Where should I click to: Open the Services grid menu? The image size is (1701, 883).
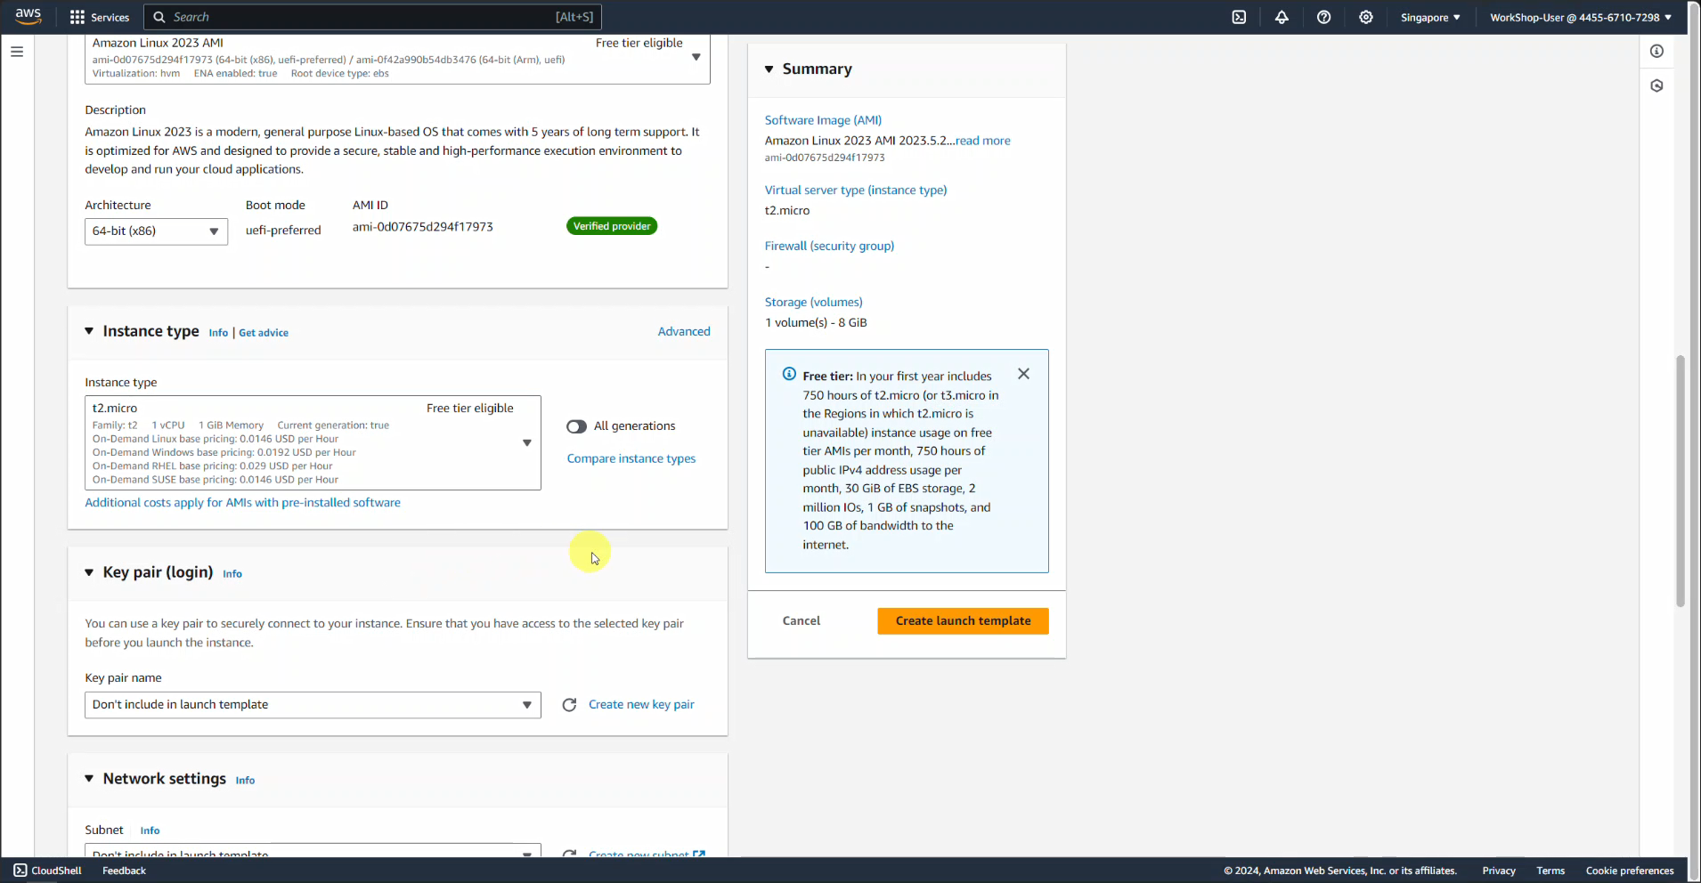[x=100, y=17]
